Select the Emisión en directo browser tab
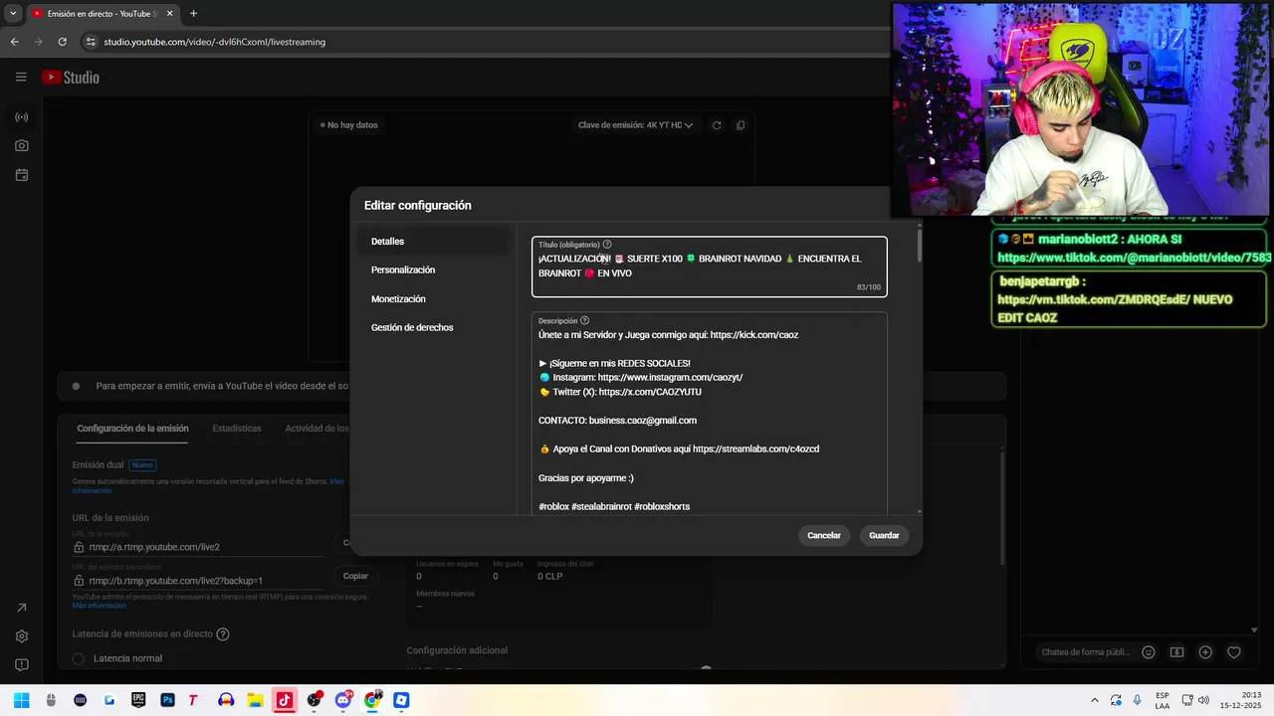The width and height of the screenshot is (1274, 716). [x=103, y=14]
